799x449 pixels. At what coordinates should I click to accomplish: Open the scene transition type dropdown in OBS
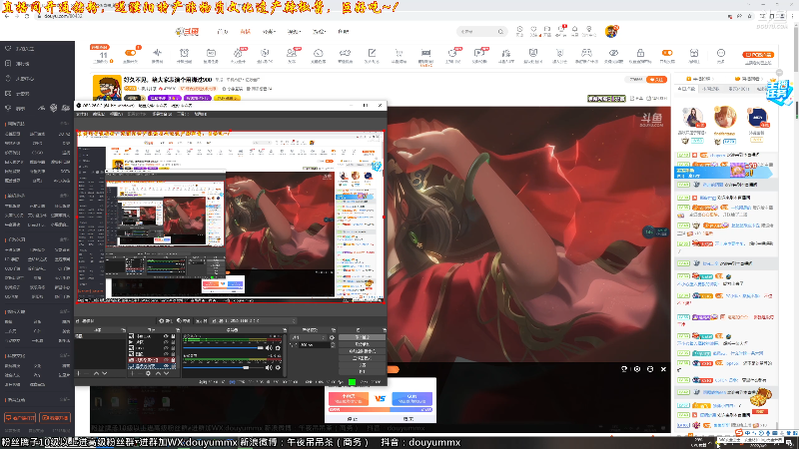click(309, 337)
